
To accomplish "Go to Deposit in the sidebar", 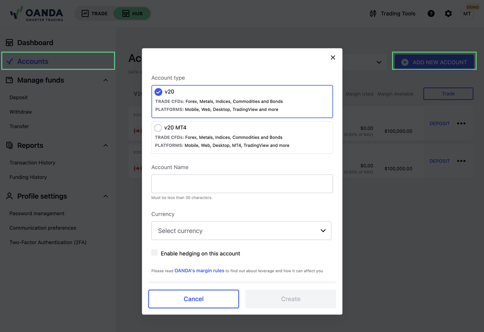I will (19, 97).
